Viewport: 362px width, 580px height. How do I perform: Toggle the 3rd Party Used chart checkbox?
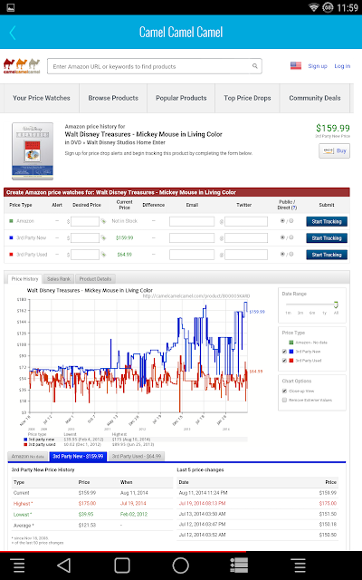tap(284, 361)
